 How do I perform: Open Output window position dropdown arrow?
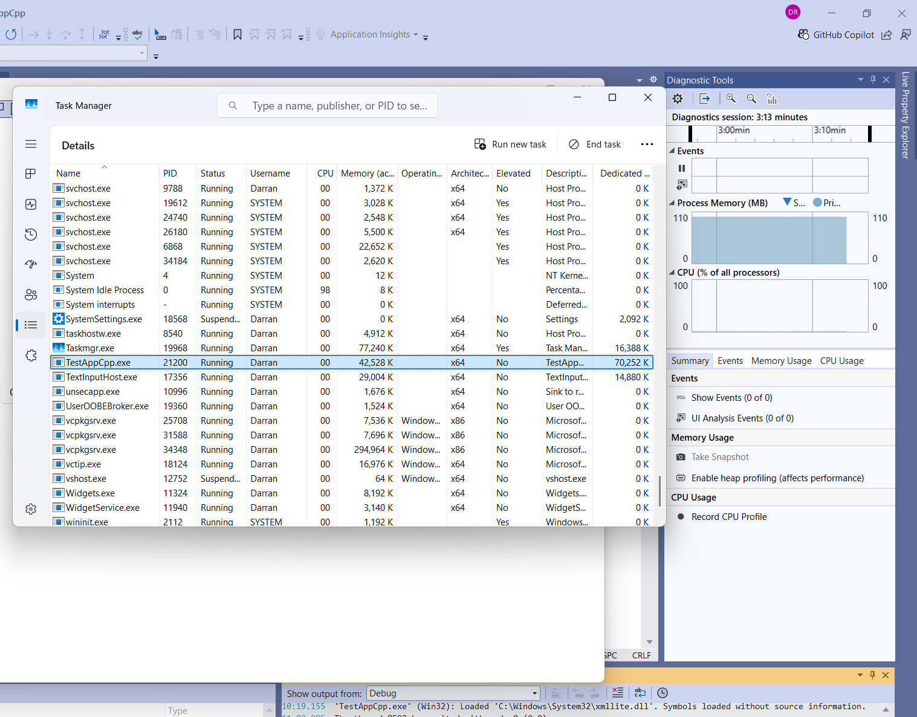click(x=860, y=675)
